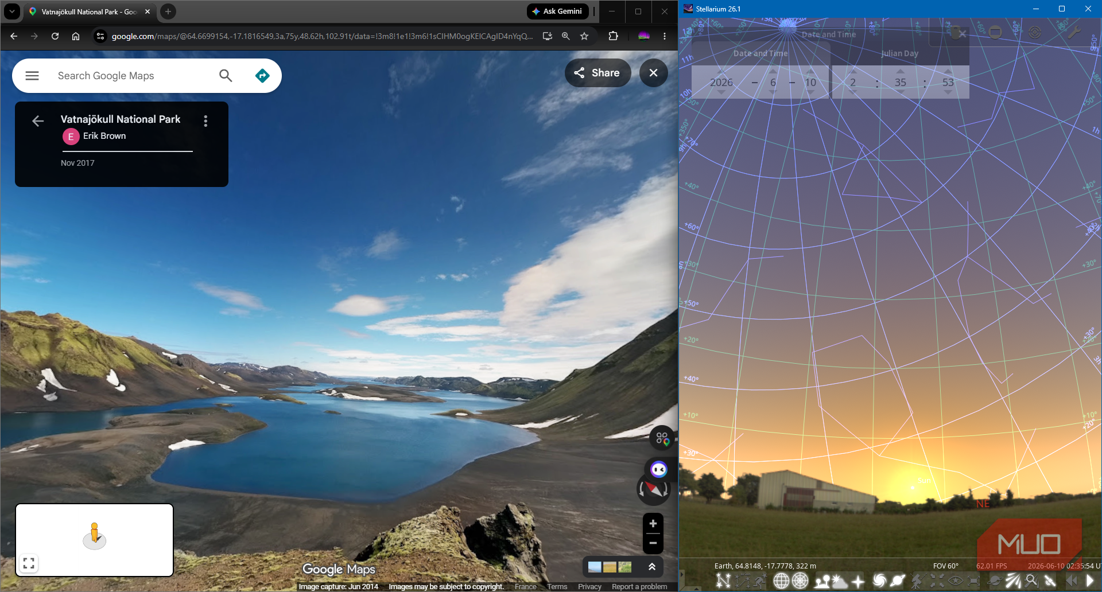Image resolution: width=1102 pixels, height=592 pixels.
Task: Toggle satellite hints in Stellarium
Action: [x=1050, y=581]
